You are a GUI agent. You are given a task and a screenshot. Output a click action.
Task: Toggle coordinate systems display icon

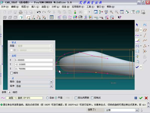[x=44, y=17]
